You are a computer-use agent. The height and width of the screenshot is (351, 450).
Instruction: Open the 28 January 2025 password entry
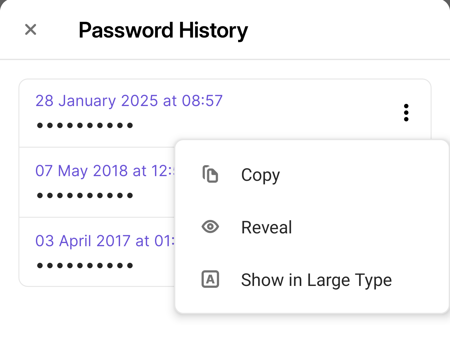click(x=129, y=100)
